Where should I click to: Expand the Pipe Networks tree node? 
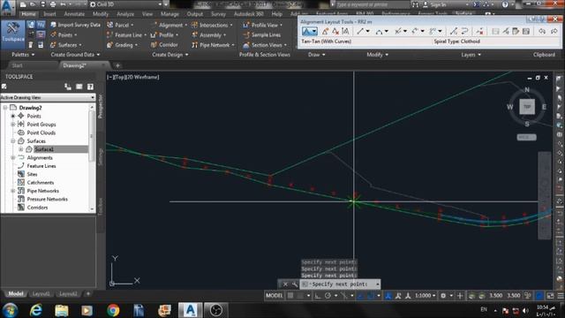[x=13, y=191]
